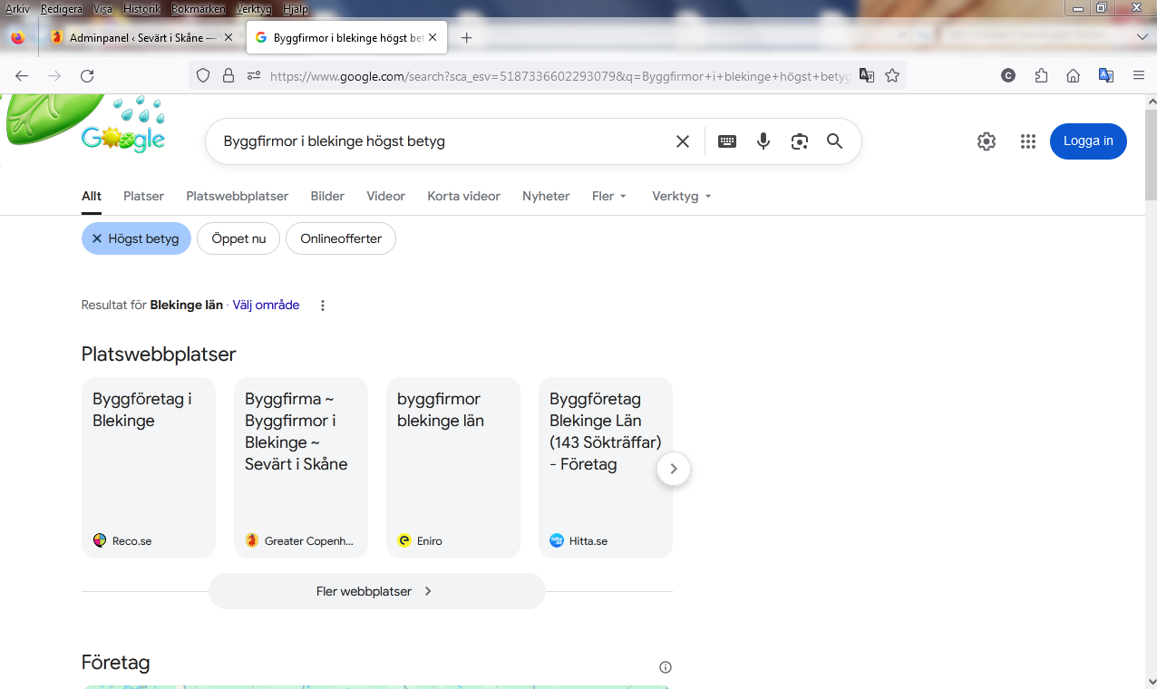Open the Google apps grid
This screenshot has height=689, width=1157.
coord(1027,141)
